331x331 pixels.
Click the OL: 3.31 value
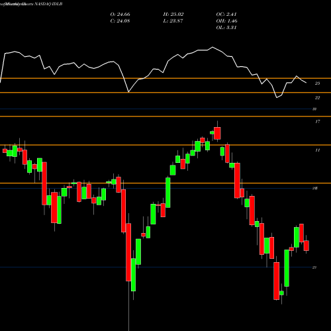click(226, 28)
